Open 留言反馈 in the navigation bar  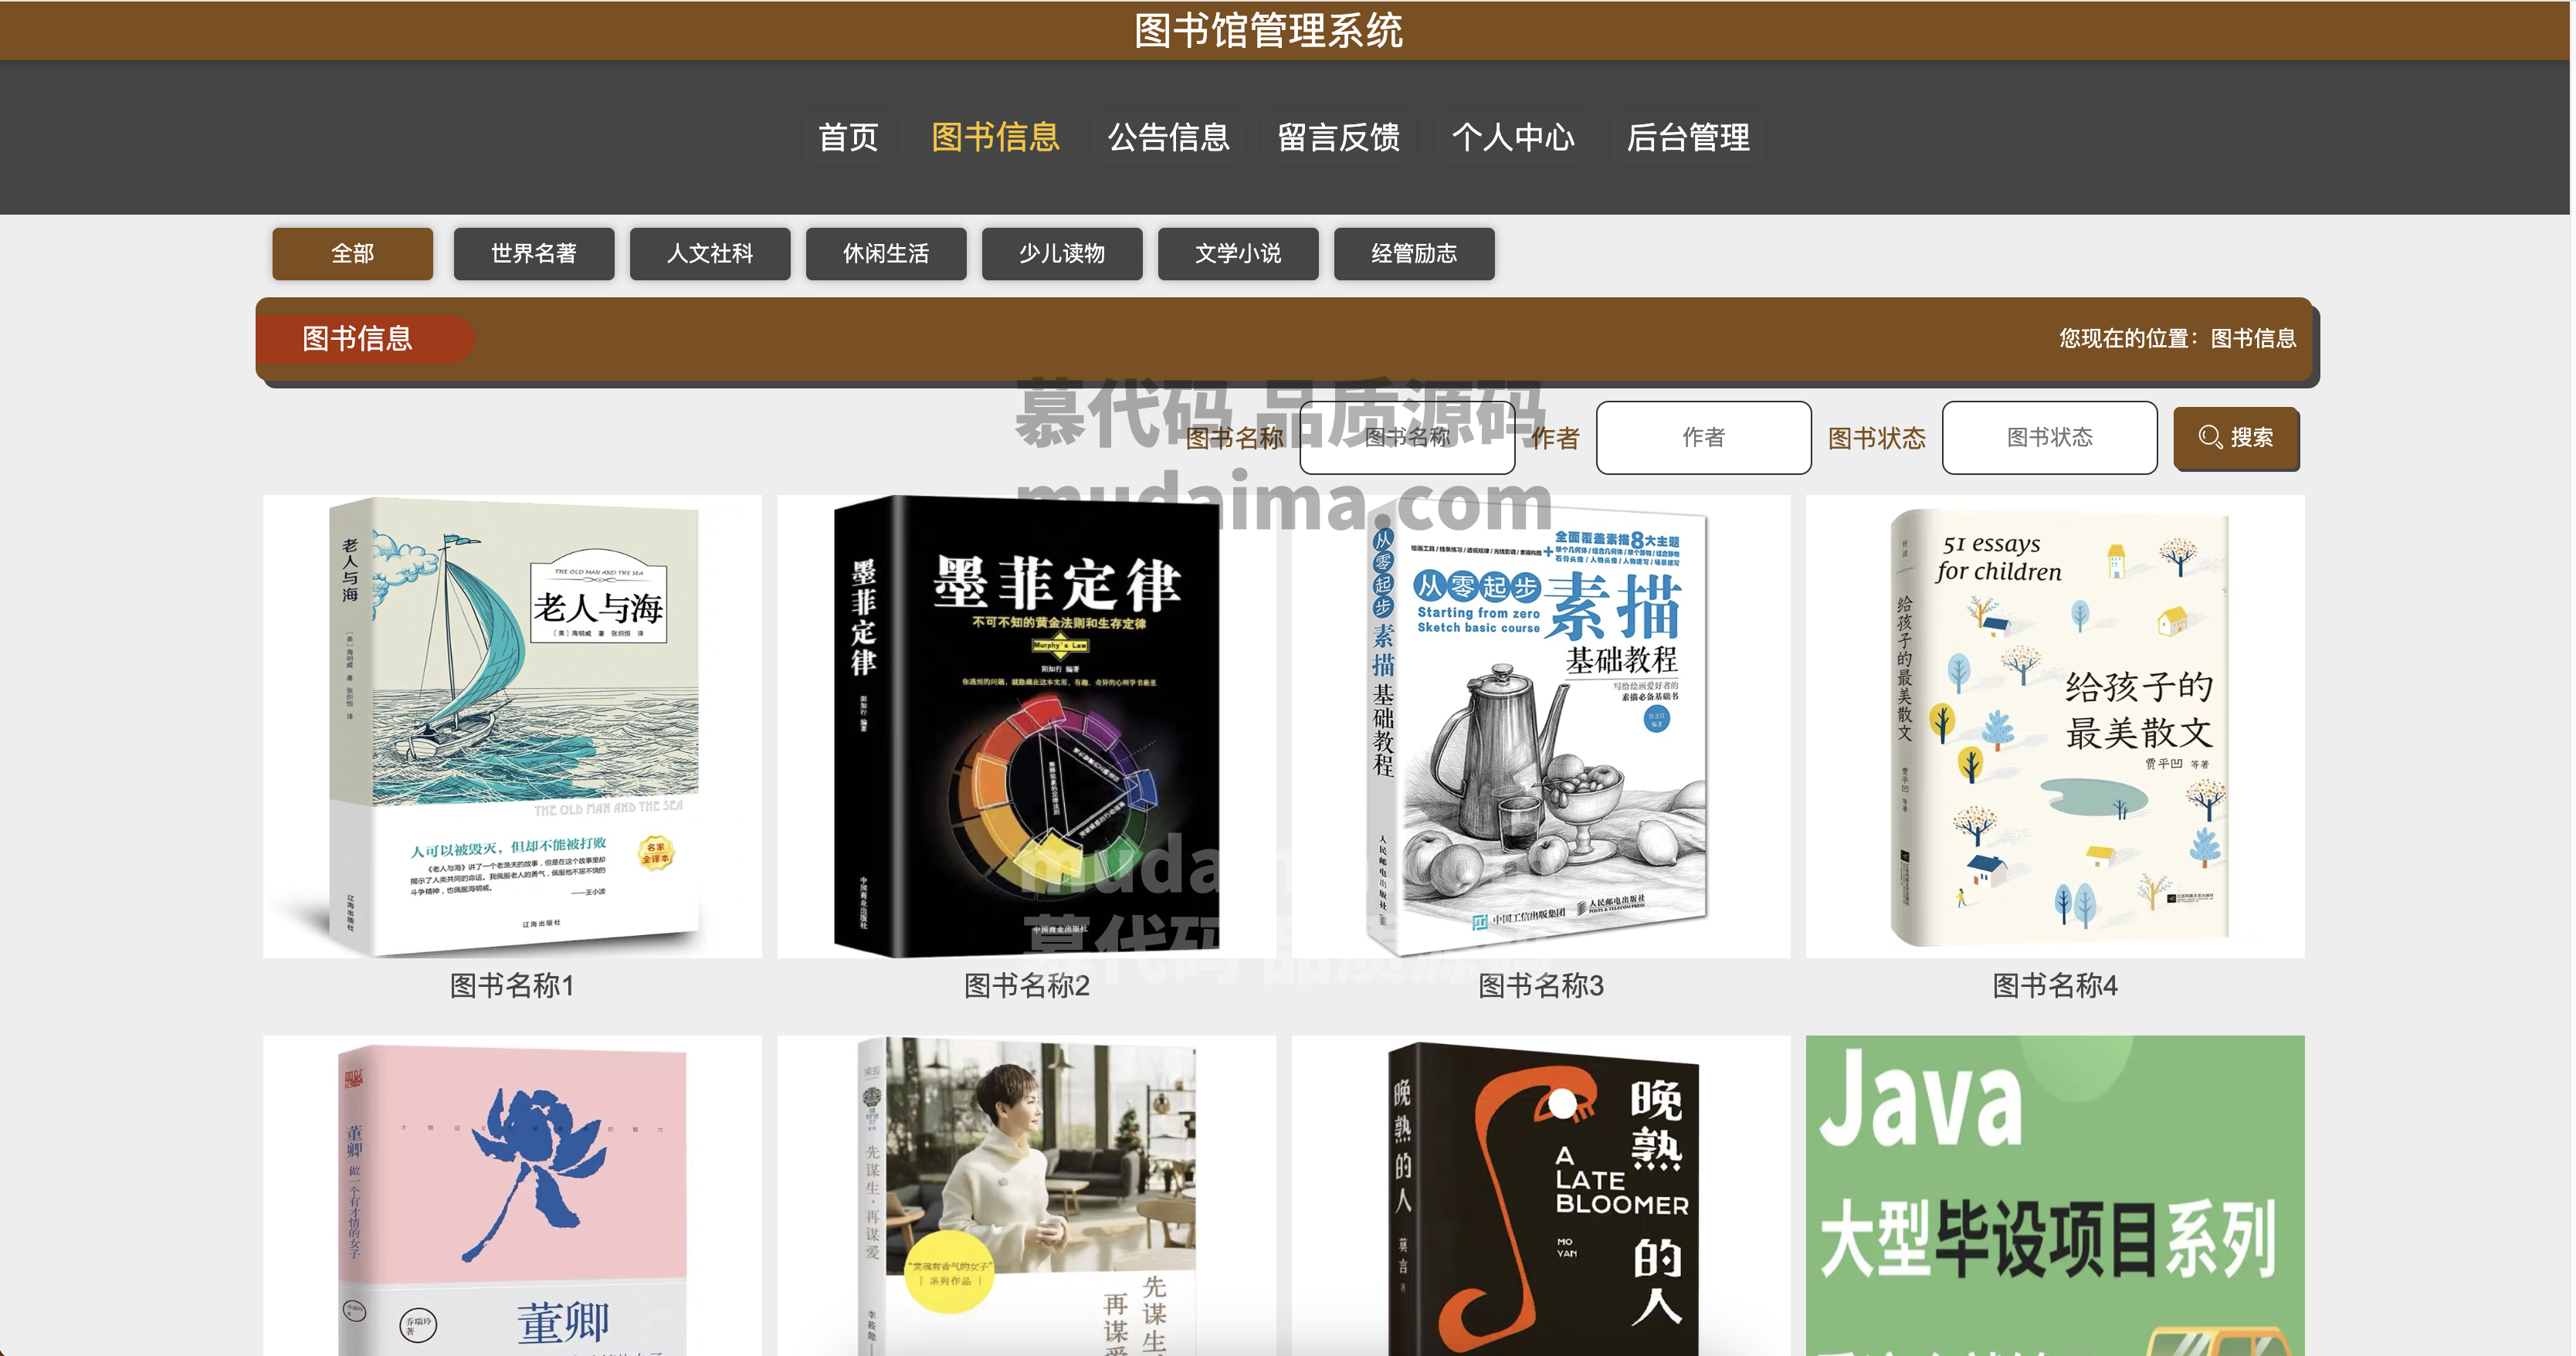pos(1338,137)
